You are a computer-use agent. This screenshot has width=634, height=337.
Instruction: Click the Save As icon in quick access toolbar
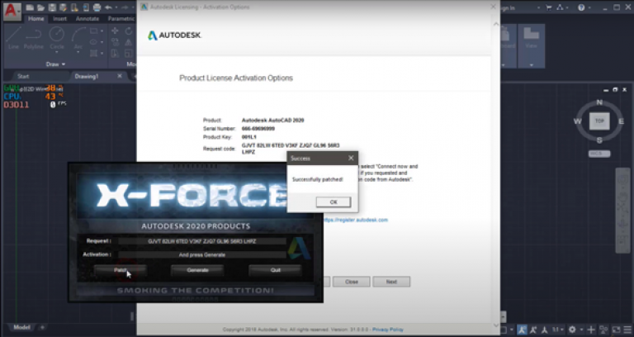pos(63,7)
